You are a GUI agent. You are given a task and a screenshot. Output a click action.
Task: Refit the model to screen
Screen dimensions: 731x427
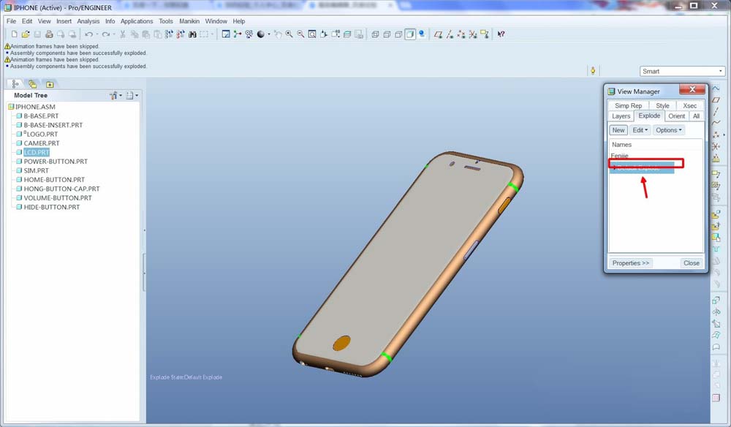pos(312,34)
